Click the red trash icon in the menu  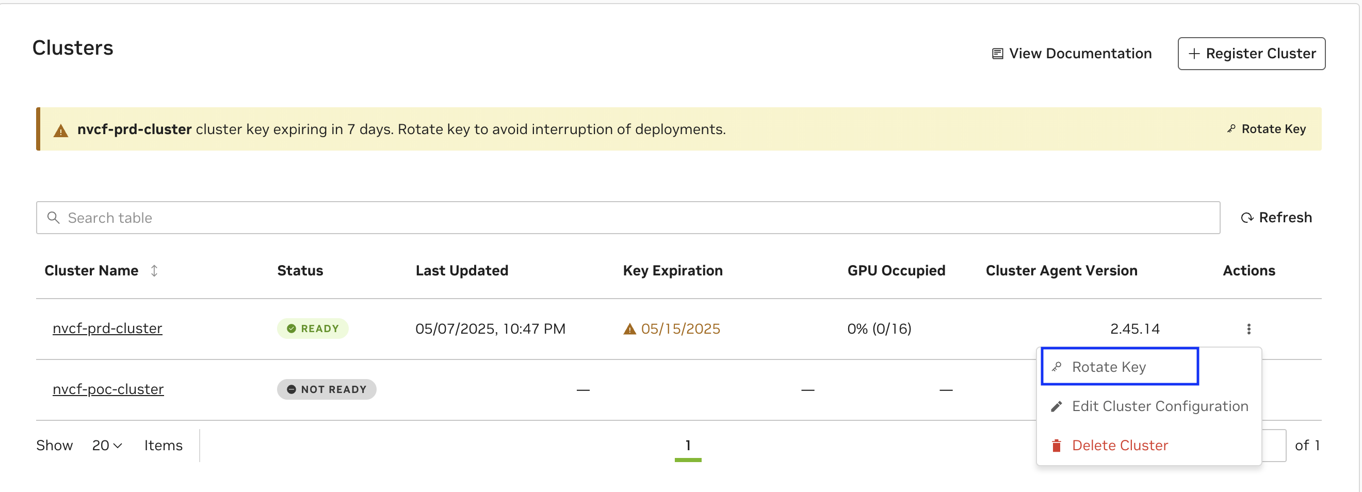click(1056, 446)
